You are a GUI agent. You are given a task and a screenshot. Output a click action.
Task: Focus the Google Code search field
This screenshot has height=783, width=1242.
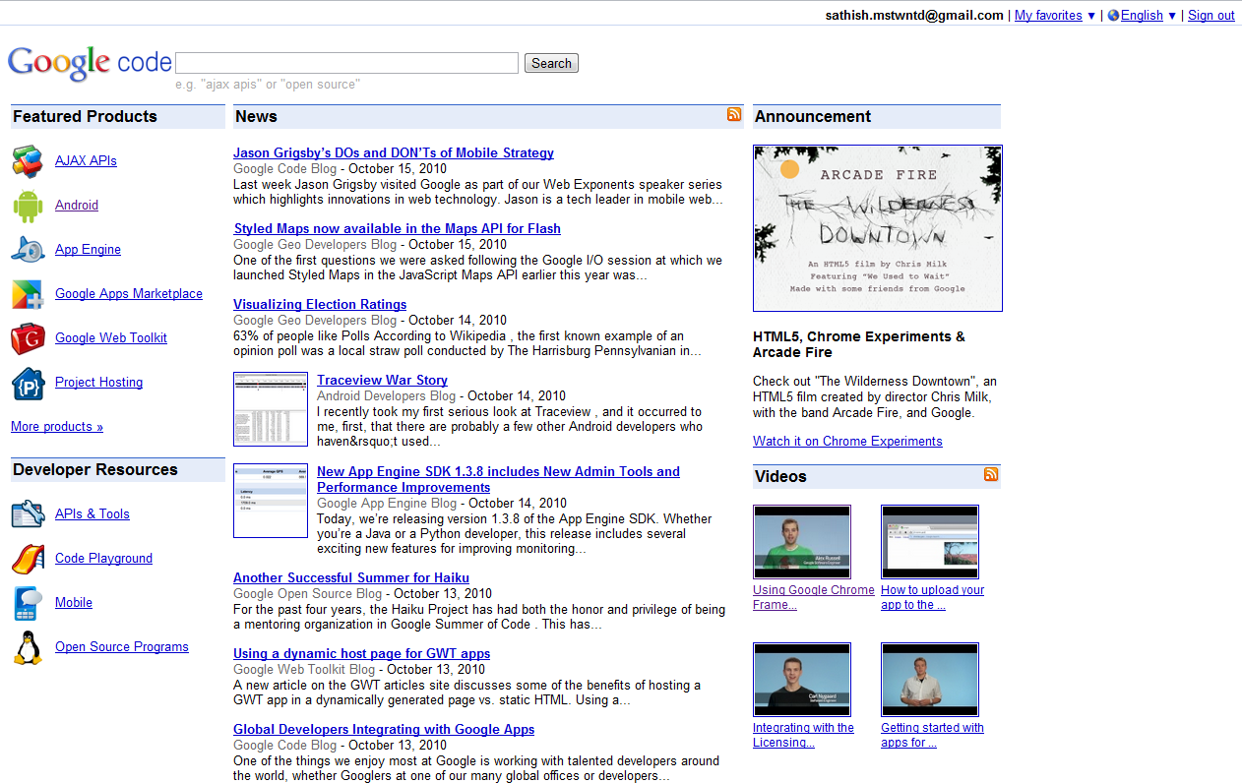tap(346, 63)
